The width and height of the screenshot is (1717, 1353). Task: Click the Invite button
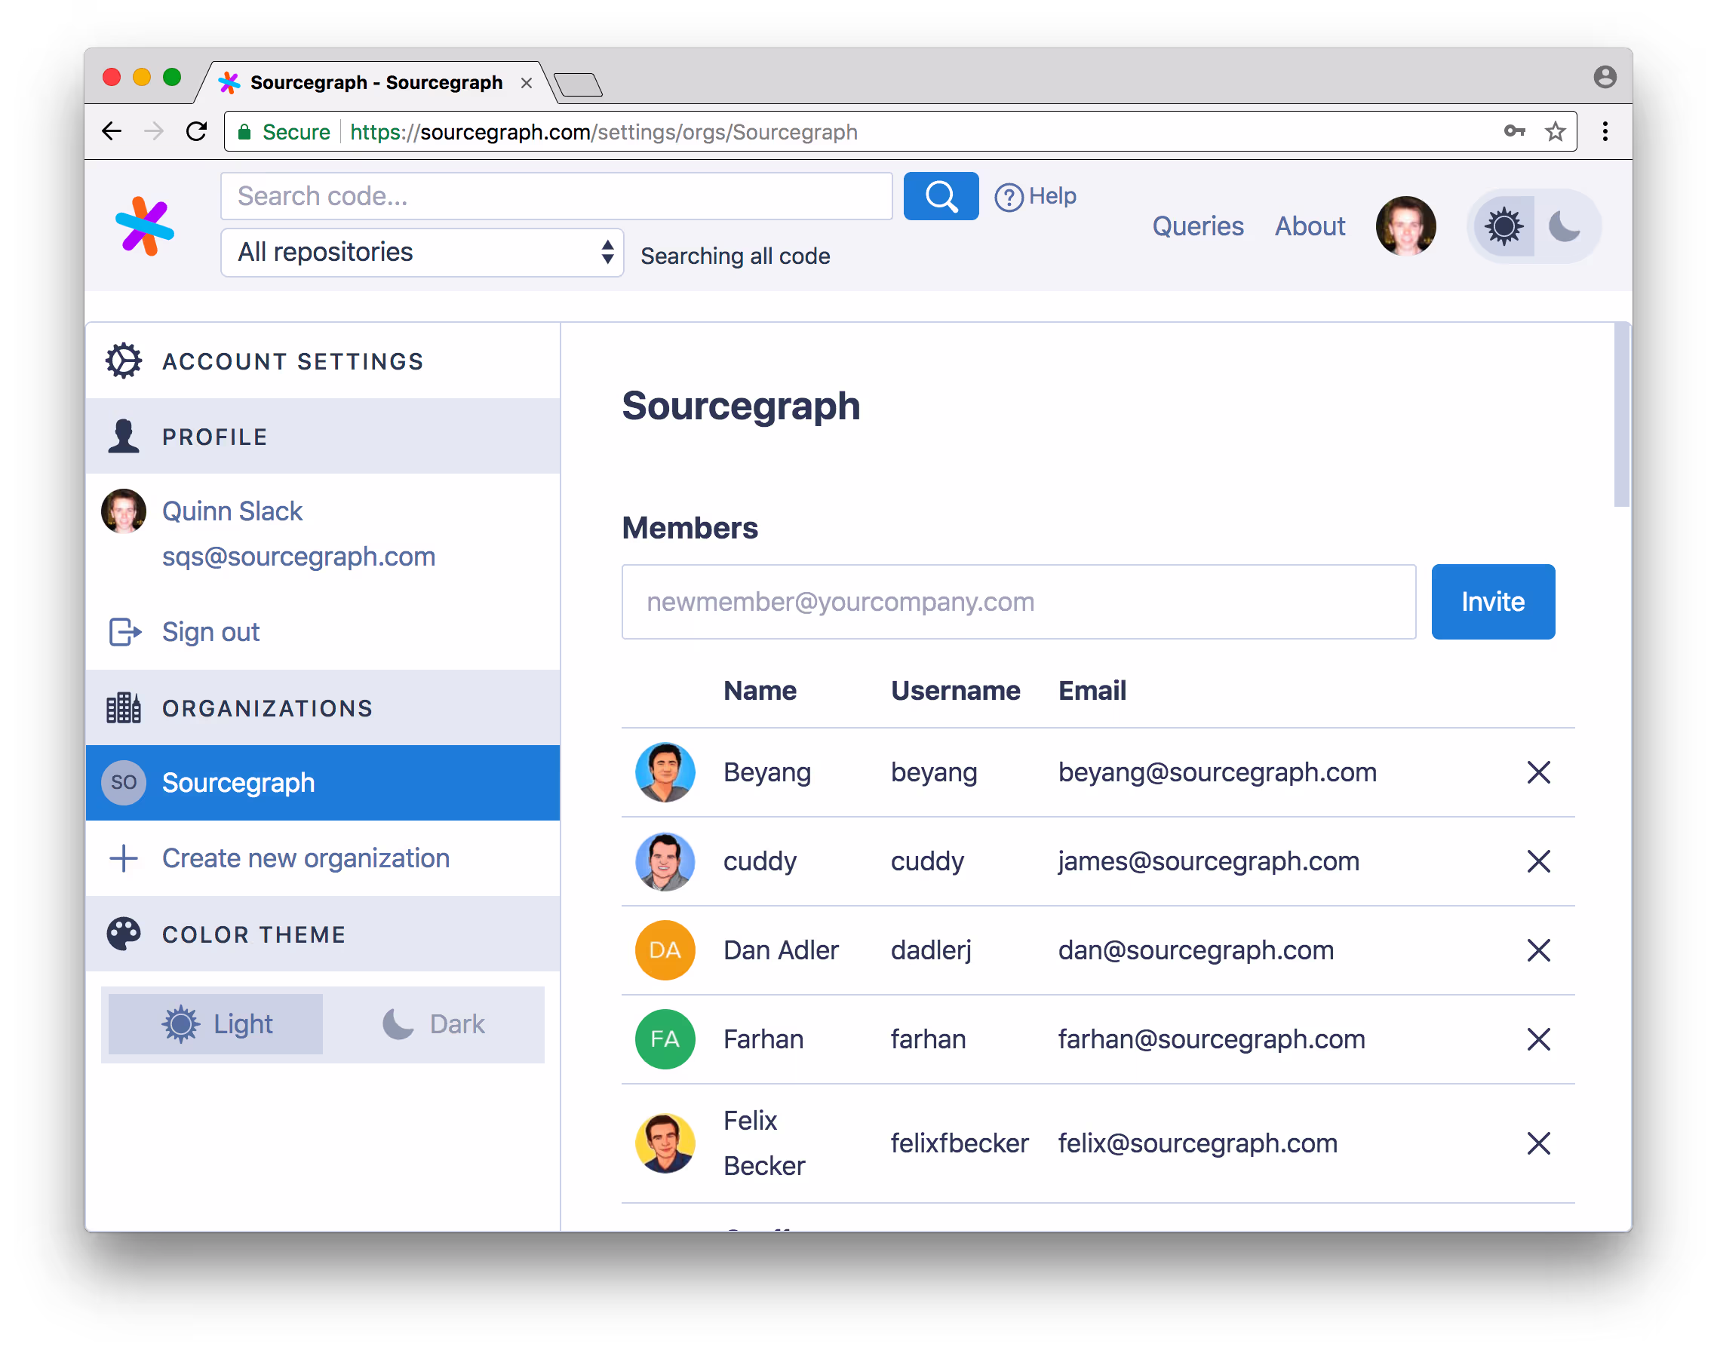1493,602
